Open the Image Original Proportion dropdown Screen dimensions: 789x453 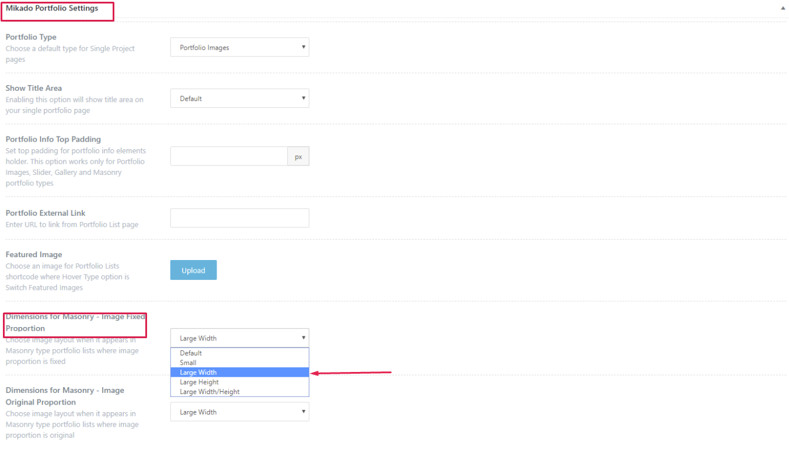tap(239, 412)
